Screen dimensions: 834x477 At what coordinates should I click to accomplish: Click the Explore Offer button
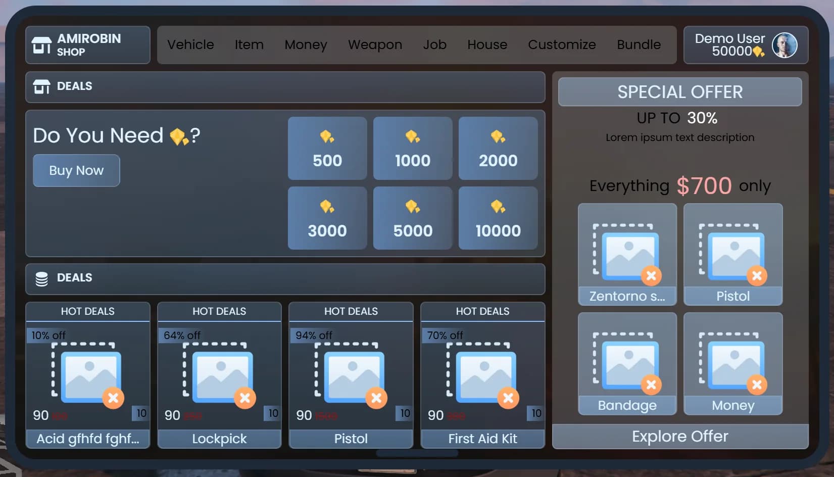point(680,436)
